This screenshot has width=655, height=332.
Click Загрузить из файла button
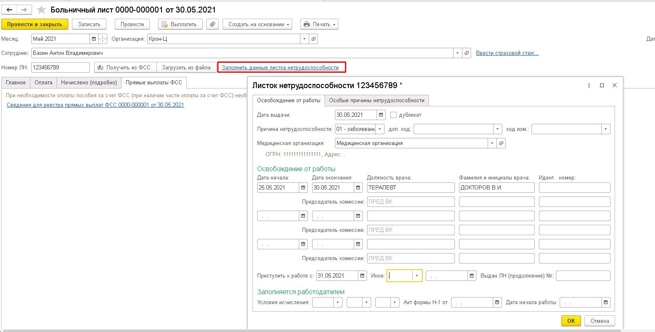coord(186,67)
